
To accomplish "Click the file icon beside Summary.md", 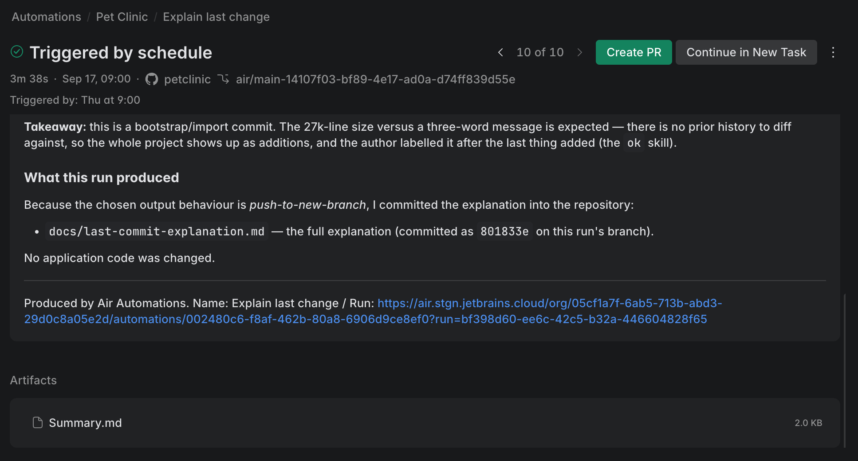I will click(x=38, y=422).
